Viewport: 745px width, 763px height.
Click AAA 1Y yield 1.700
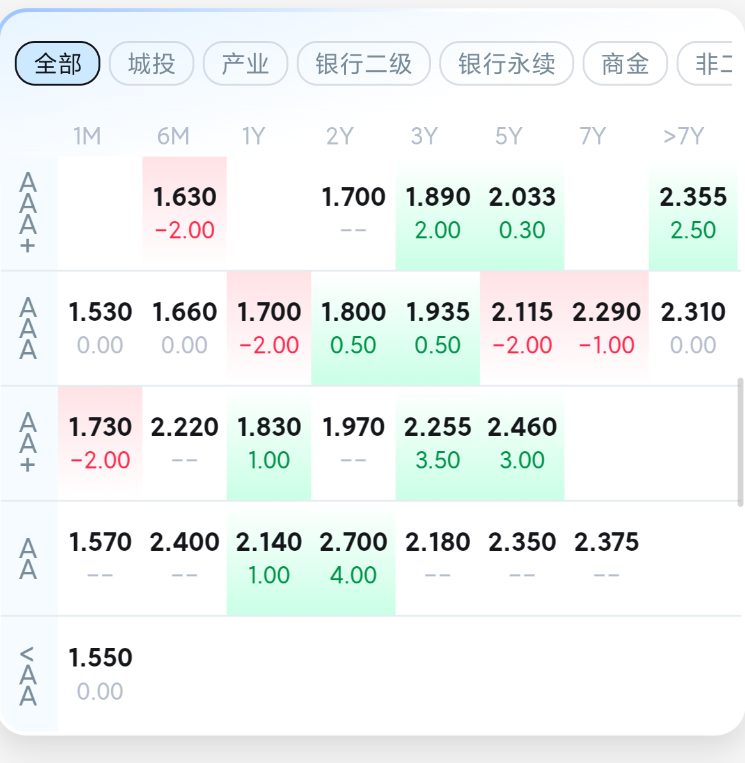coord(269,327)
